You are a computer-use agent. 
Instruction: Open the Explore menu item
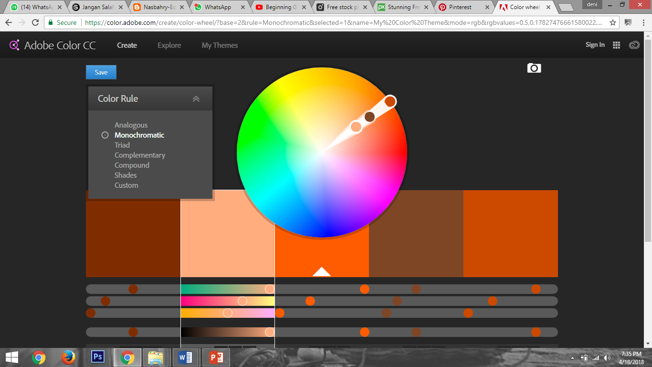coord(169,45)
